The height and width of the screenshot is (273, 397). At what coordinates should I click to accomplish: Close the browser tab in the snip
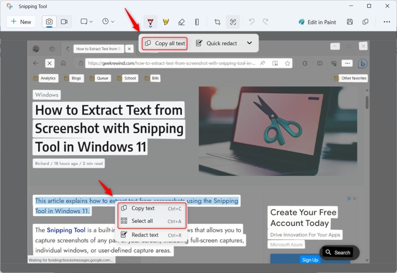tap(129, 49)
